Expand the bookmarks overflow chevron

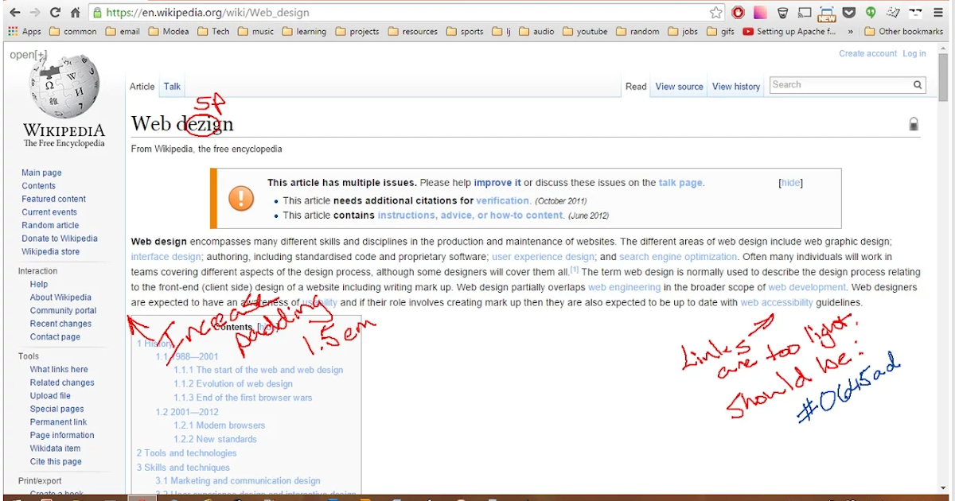tap(851, 32)
